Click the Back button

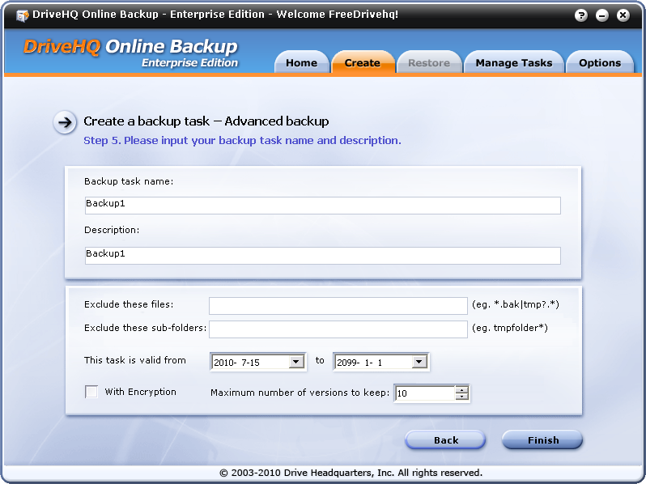[445, 440]
